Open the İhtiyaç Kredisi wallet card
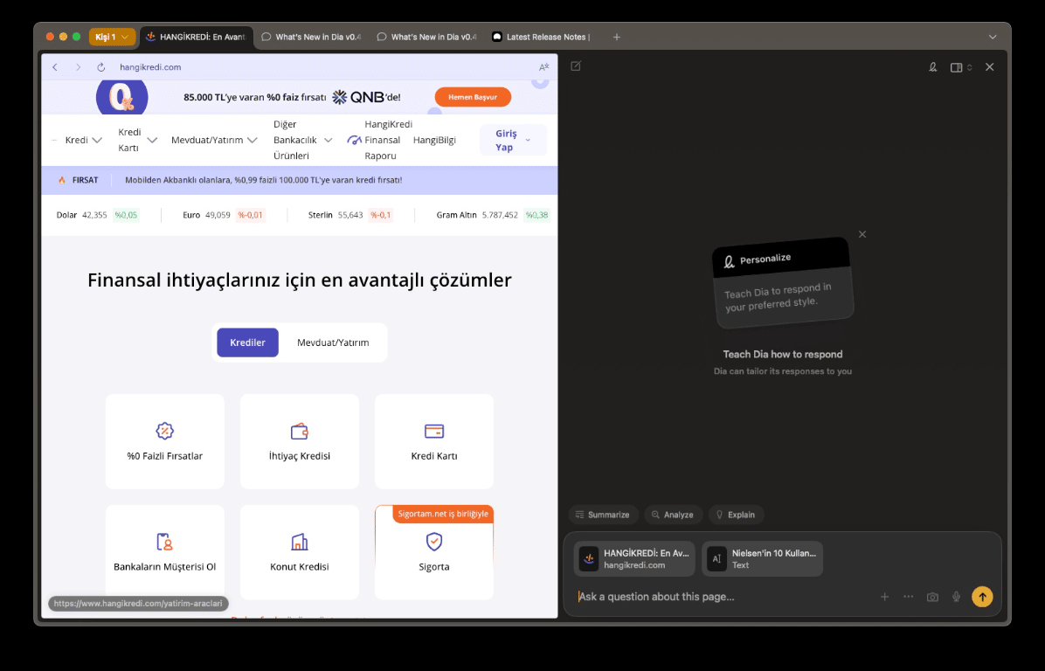1045x671 pixels. (x=299, y=442)
